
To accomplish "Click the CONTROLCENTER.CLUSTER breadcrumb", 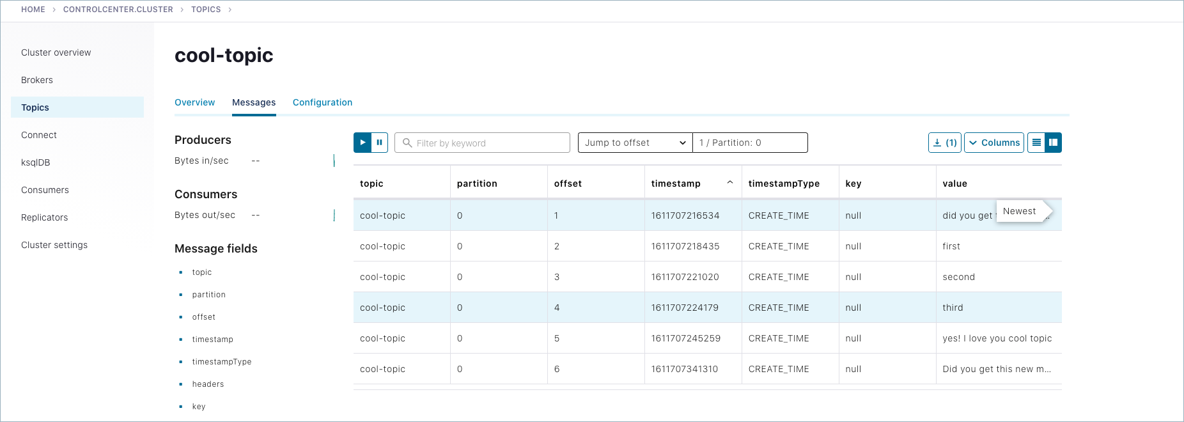I will click(118, 10).
